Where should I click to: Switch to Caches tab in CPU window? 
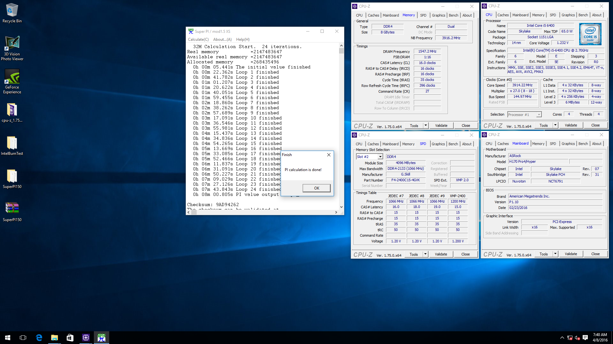click(503, 15)
